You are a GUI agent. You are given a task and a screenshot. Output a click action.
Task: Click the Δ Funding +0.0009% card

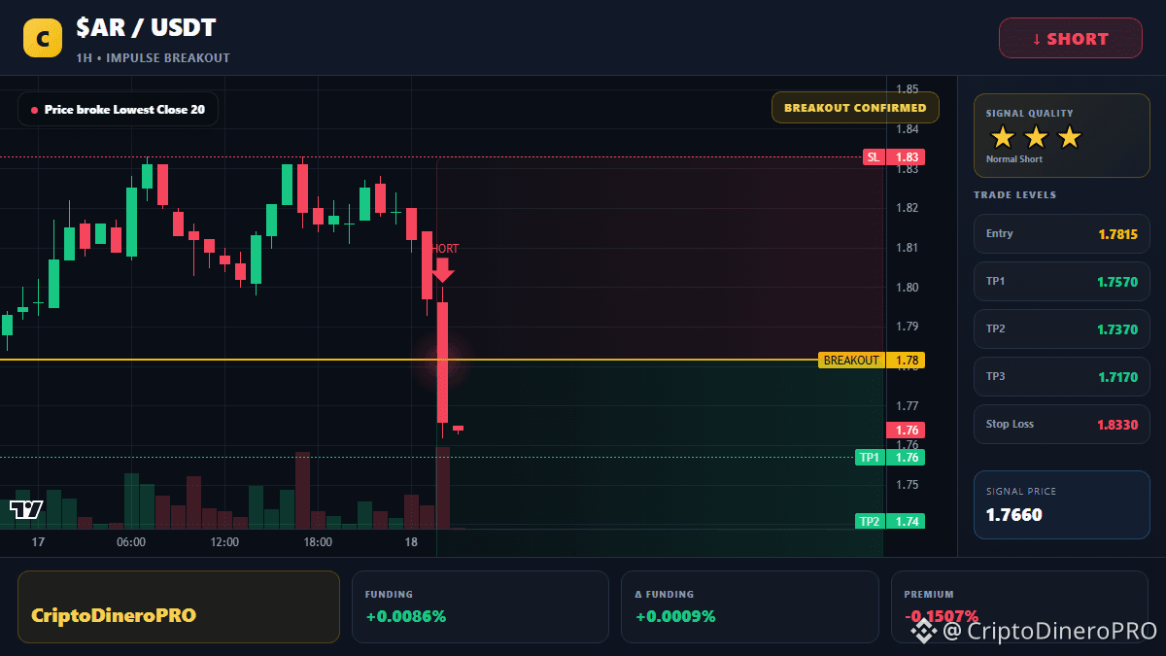pos(750,606)
